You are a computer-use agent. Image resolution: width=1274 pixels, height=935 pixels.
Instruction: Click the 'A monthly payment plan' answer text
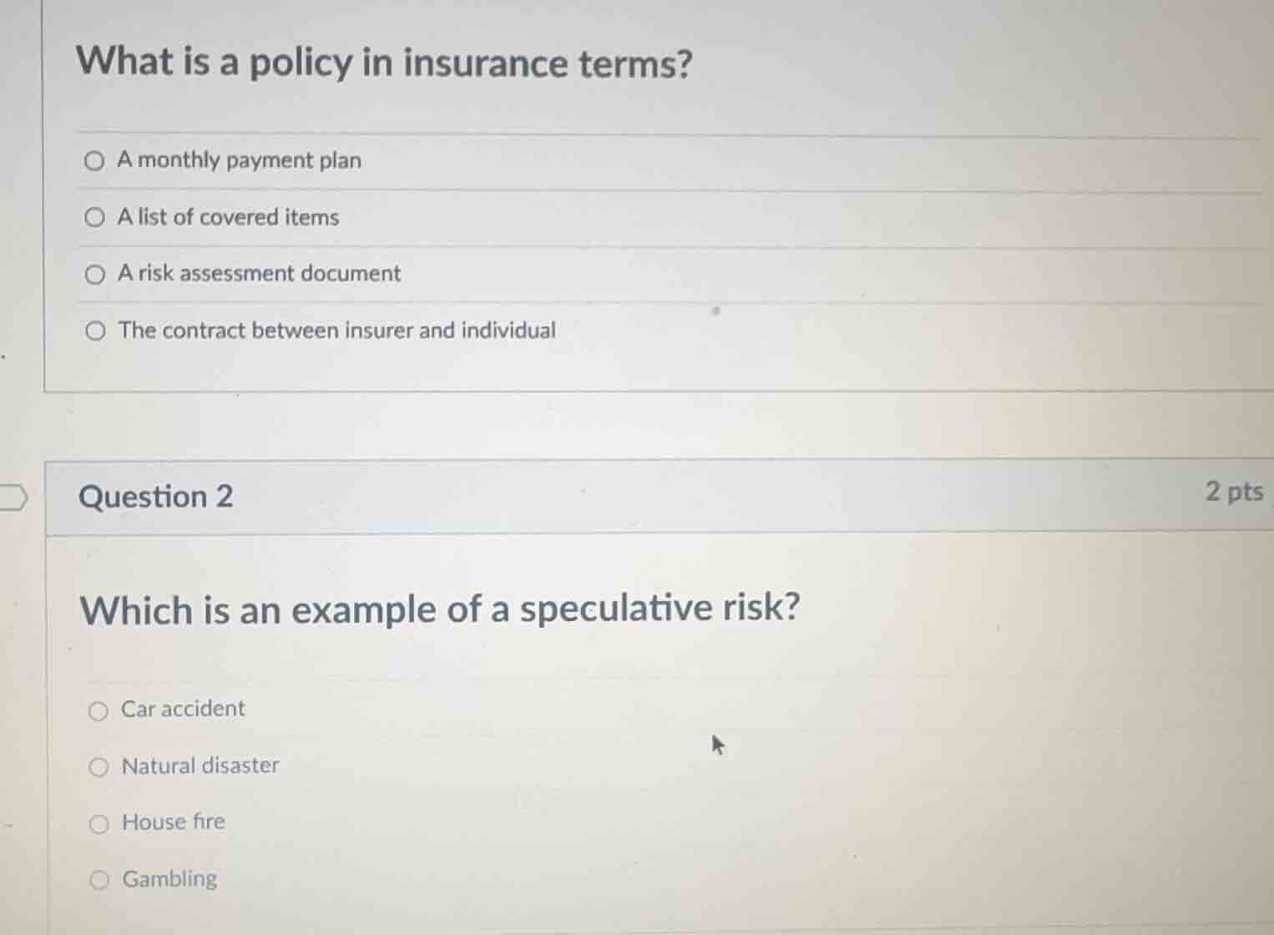coord(240,160)
